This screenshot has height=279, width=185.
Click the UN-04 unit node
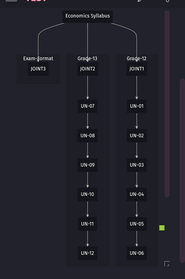(x=137, y=194)
